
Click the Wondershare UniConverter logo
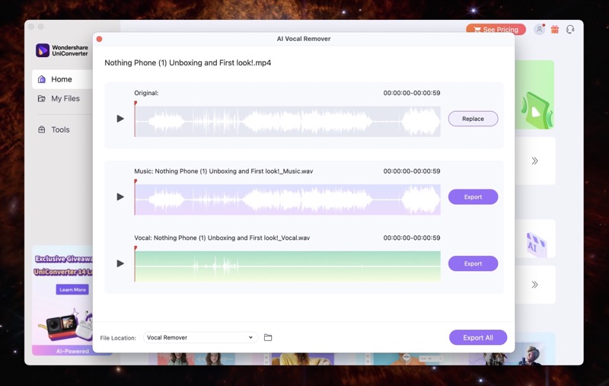tap(62, 50)
